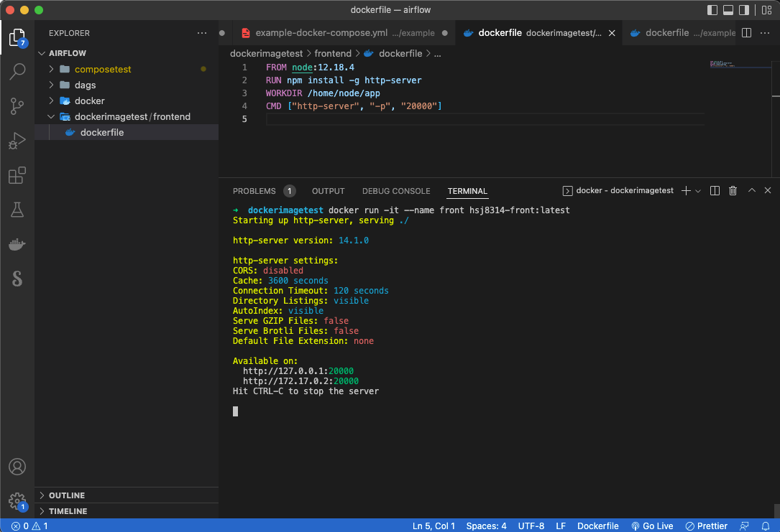Create a new terminal with plus icon
Image resolution: width=780 pixels, height=532 pixels.
click(x=686, y=191)
